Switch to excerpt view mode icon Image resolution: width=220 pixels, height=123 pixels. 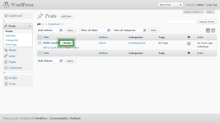[213, 30]
